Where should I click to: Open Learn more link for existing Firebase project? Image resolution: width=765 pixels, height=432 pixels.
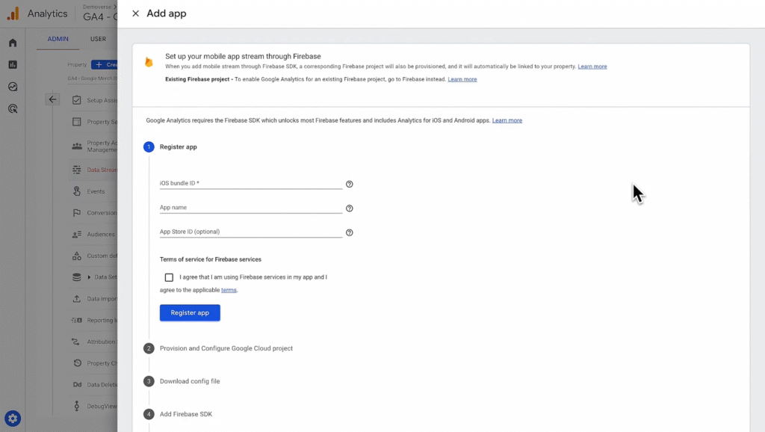click(462, 79)
